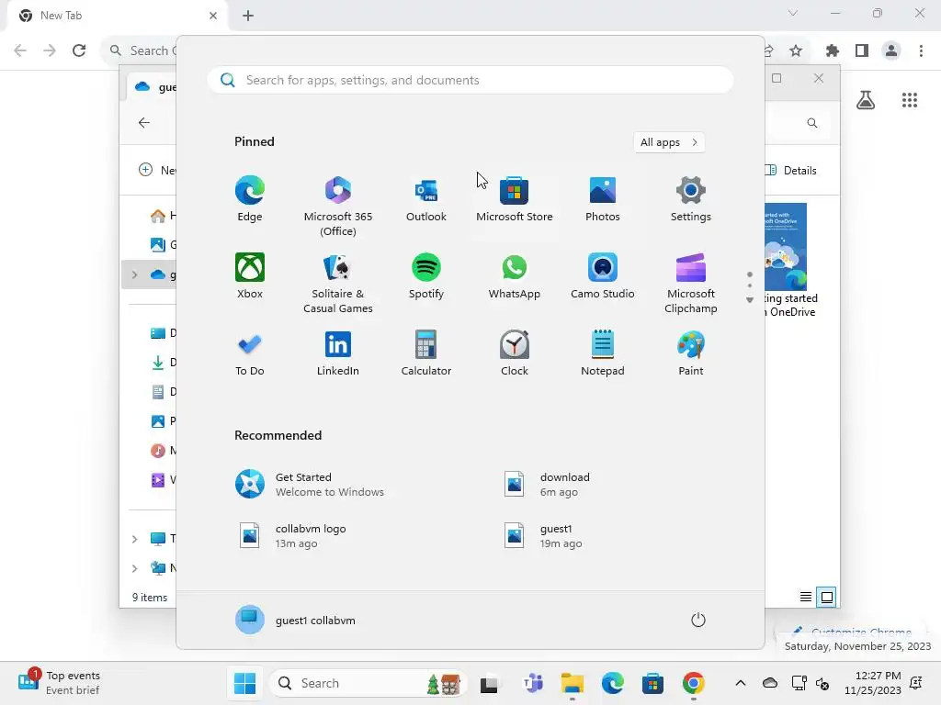The image size is (941, 705).
Task: Focus the Start menu search box
Action: click(470, 81)
